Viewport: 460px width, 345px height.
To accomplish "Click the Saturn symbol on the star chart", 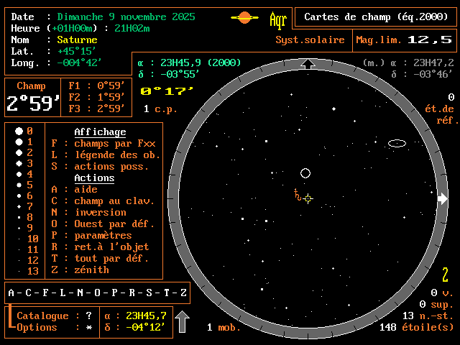I will 298,195.
